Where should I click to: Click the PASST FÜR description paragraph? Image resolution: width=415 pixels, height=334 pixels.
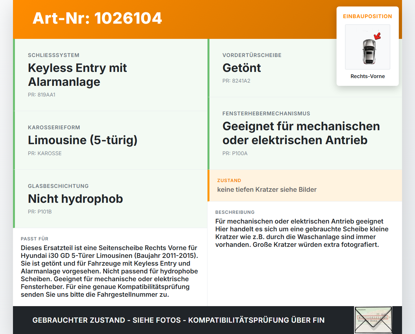coord(110,271)
